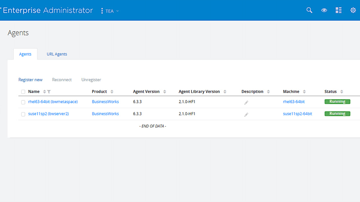Click the Agent Version column header text
The image size is (360, 202).
(146, 91)
